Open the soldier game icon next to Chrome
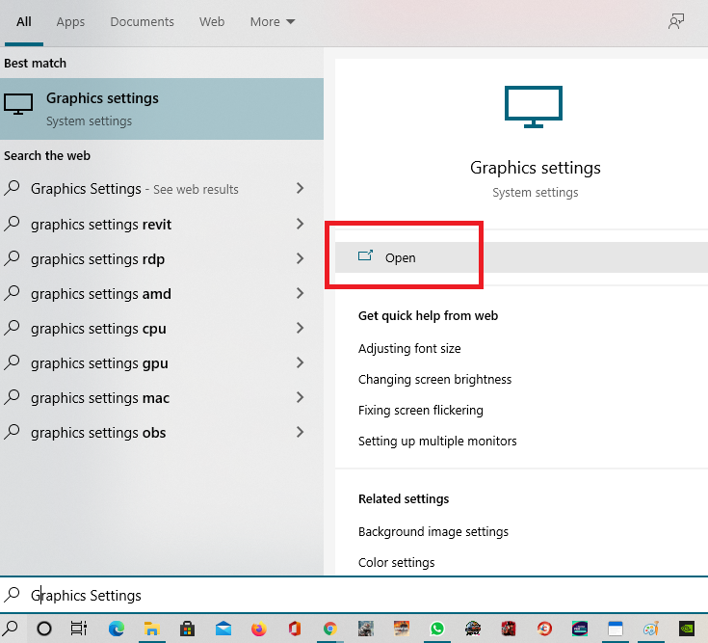The height and width of the screenshot is (643, 708). click(x=366, y=629)
